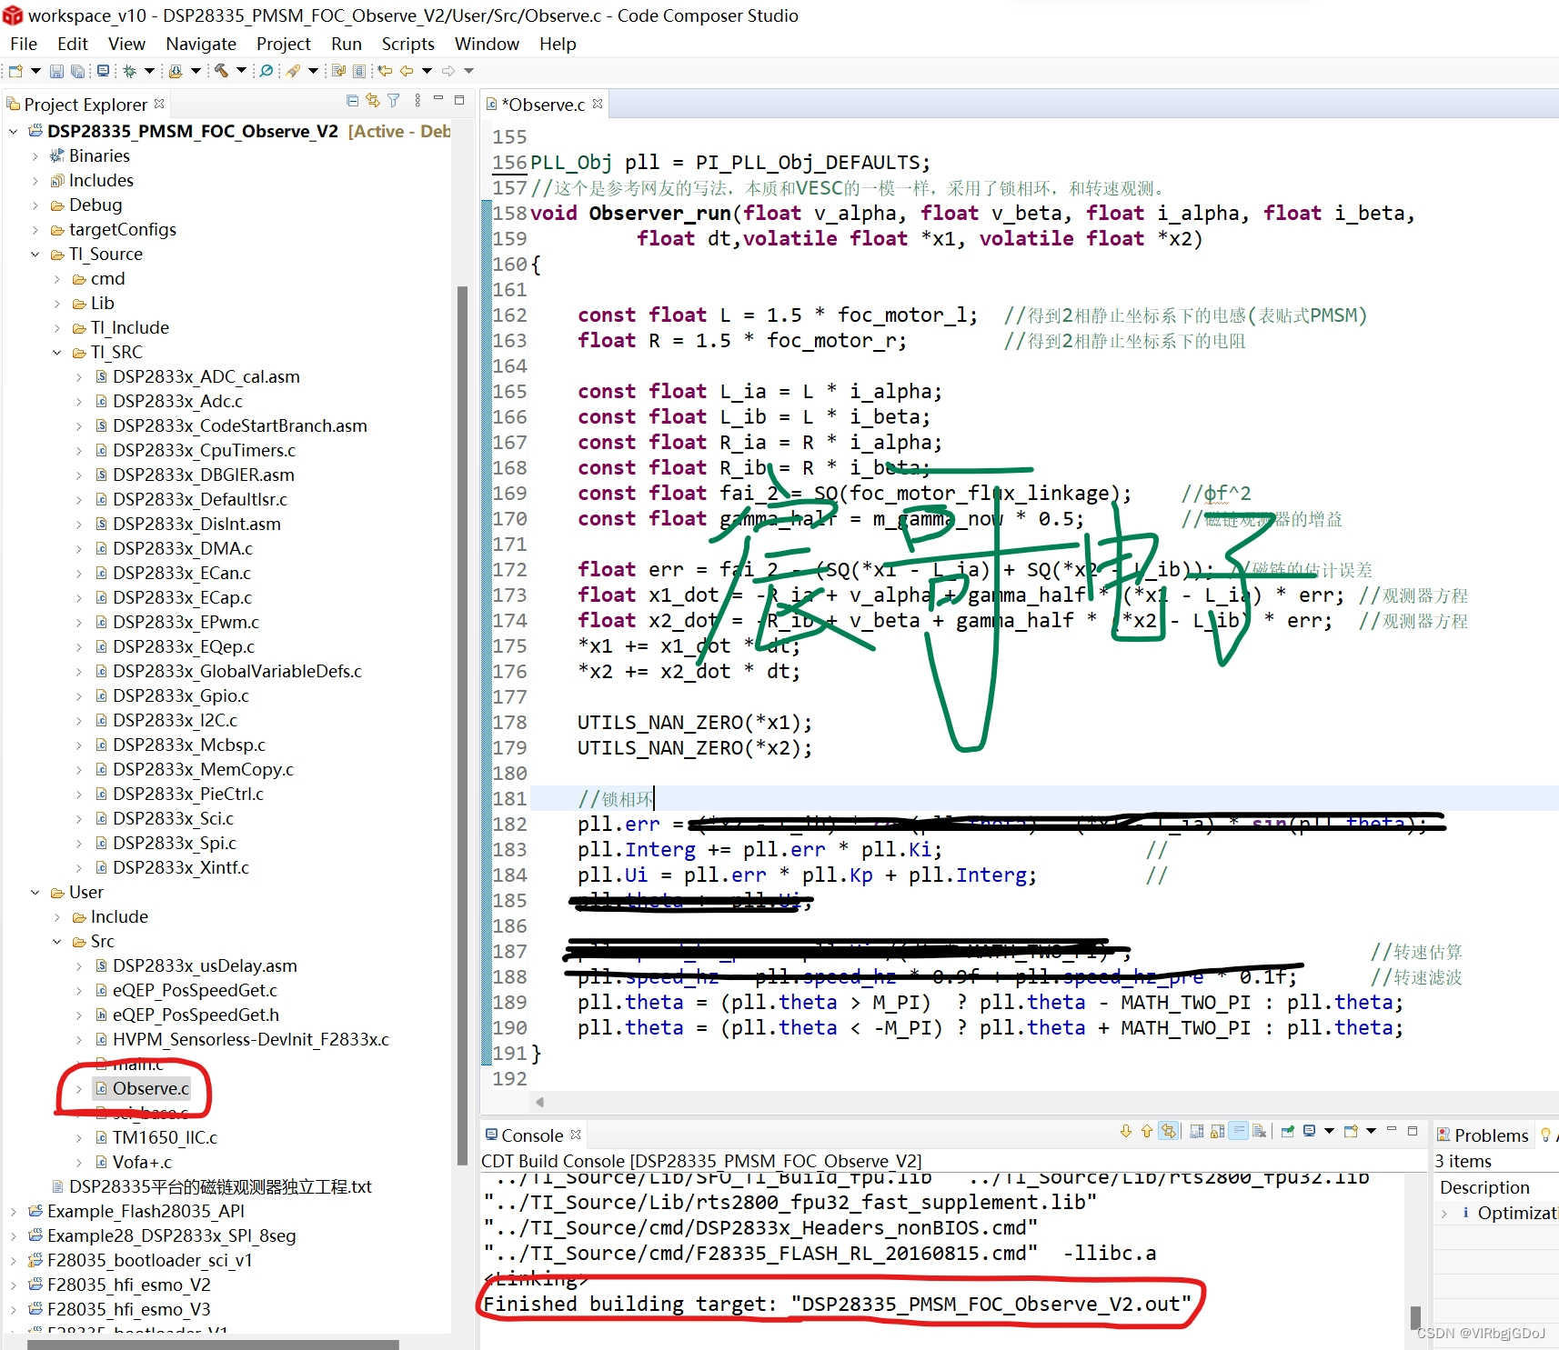Toggle the block selection mode icon
The width and height of the screenshot is (1559, 1350).
[x=360, y=71]
